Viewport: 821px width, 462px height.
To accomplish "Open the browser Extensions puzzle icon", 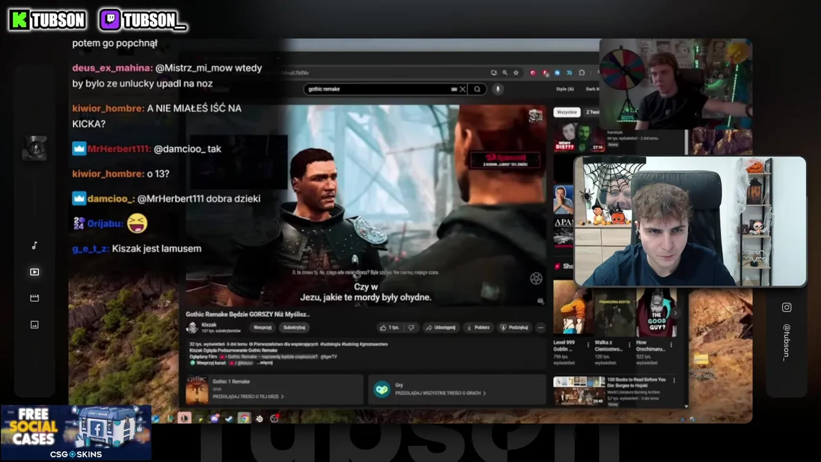I will point(581,73).
